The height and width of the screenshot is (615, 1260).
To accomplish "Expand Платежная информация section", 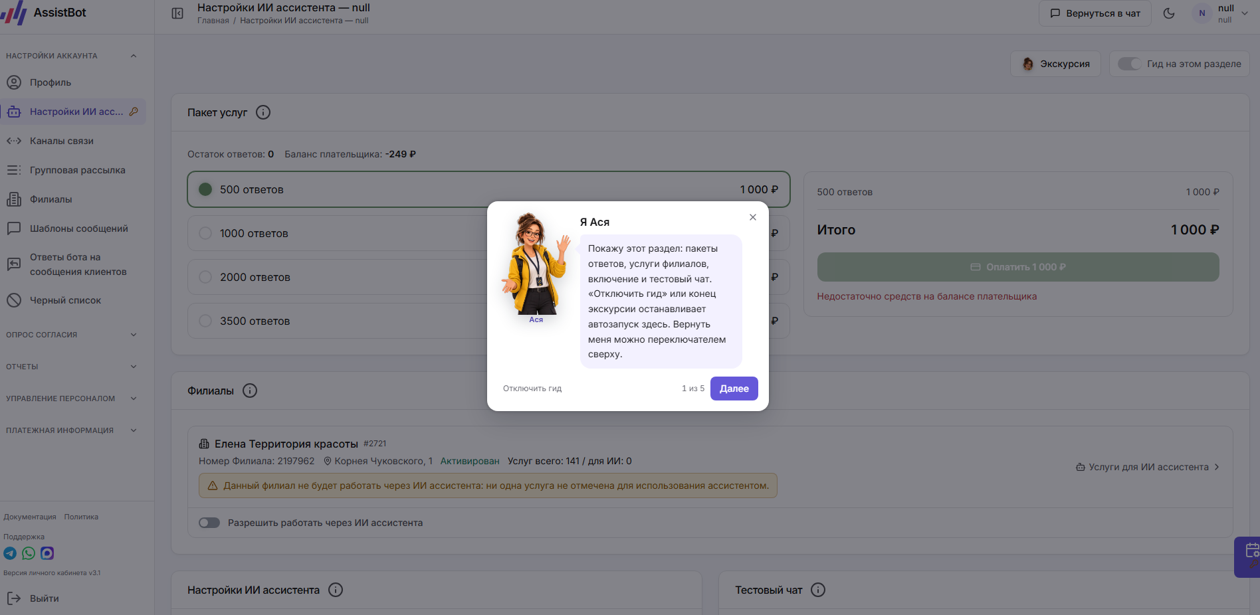I will [72, 430].
